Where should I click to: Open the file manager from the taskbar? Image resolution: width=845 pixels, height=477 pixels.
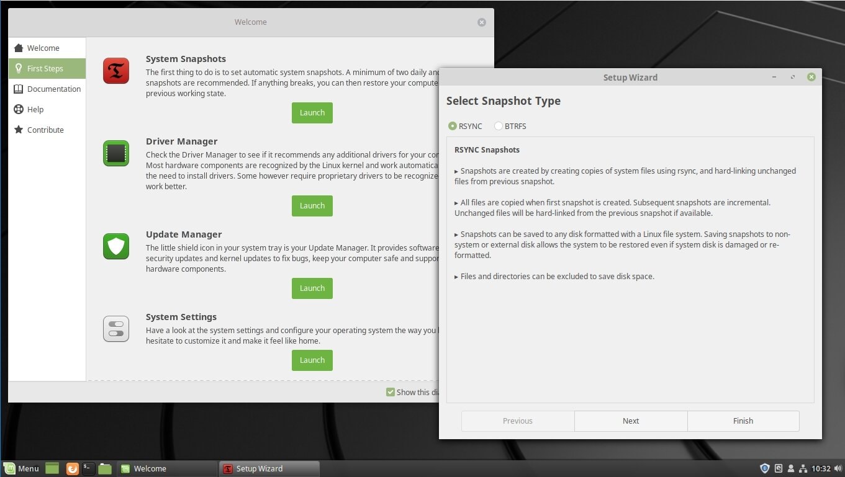pos(104,468)
